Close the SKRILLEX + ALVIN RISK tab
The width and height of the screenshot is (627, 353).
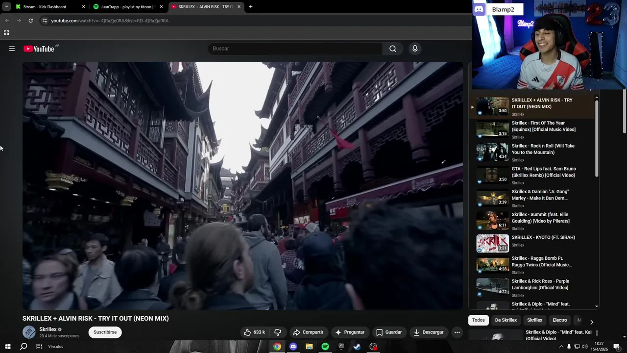tap(239, 7)
